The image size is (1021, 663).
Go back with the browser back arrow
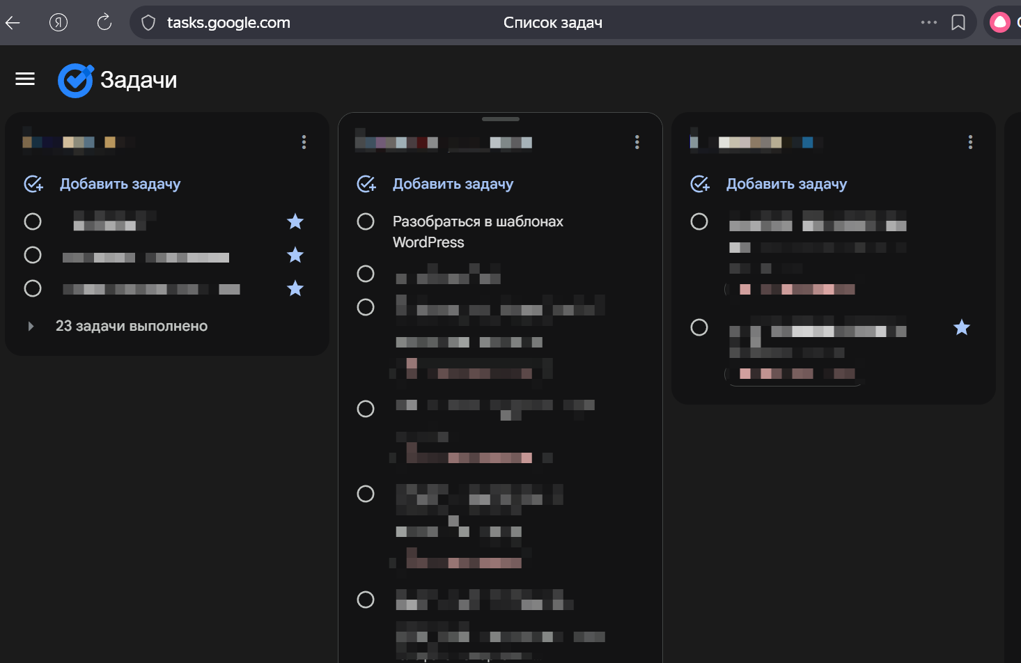tap(13, 23)
